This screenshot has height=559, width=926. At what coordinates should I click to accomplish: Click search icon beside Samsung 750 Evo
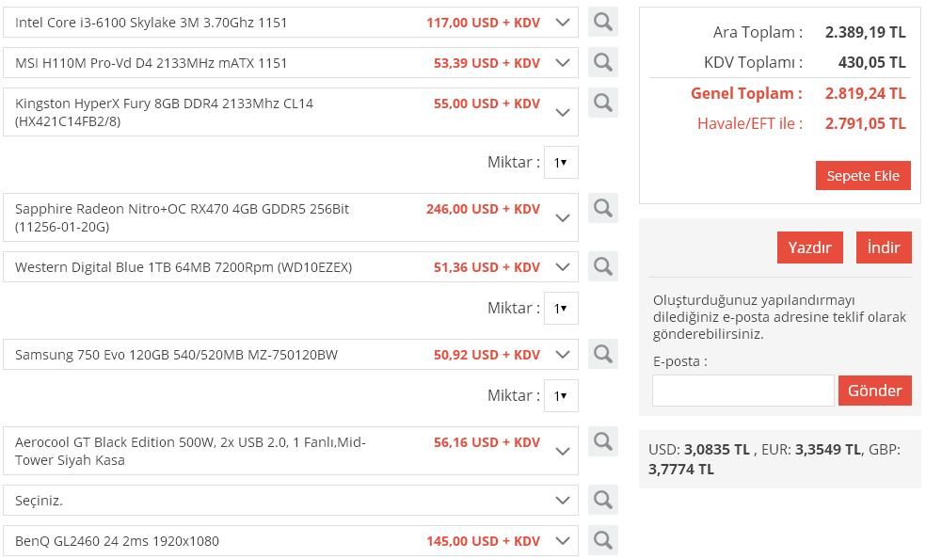pyautogui.click(x=603, y=354)
